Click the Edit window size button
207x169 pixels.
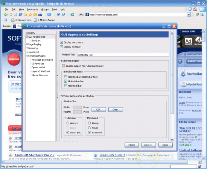click(x=99, y=109)
